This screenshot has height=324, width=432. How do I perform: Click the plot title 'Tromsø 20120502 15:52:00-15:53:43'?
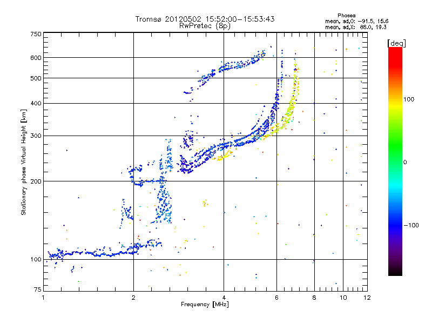pyautogui.click(x=205, y=19)
